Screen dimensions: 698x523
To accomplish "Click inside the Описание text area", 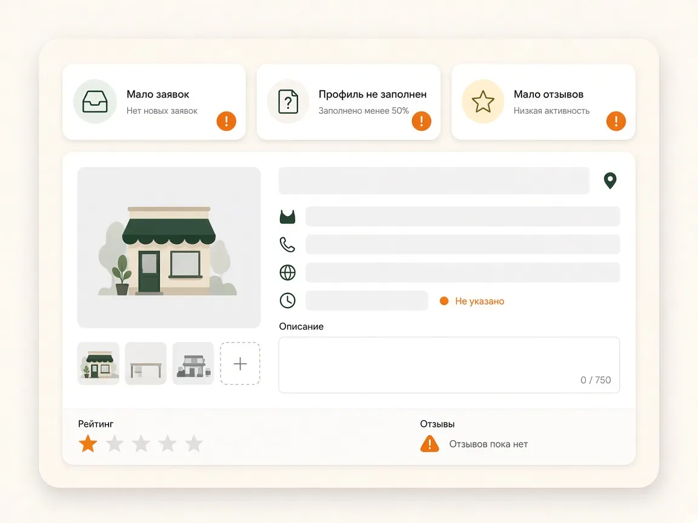I will pos(449,364).
